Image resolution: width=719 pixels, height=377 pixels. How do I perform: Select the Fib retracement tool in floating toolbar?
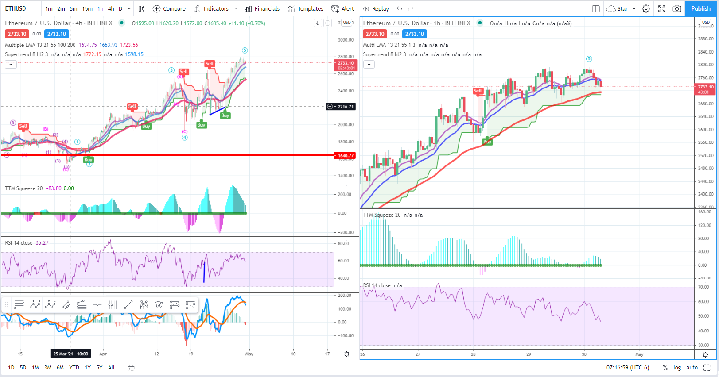coord(19,304)
